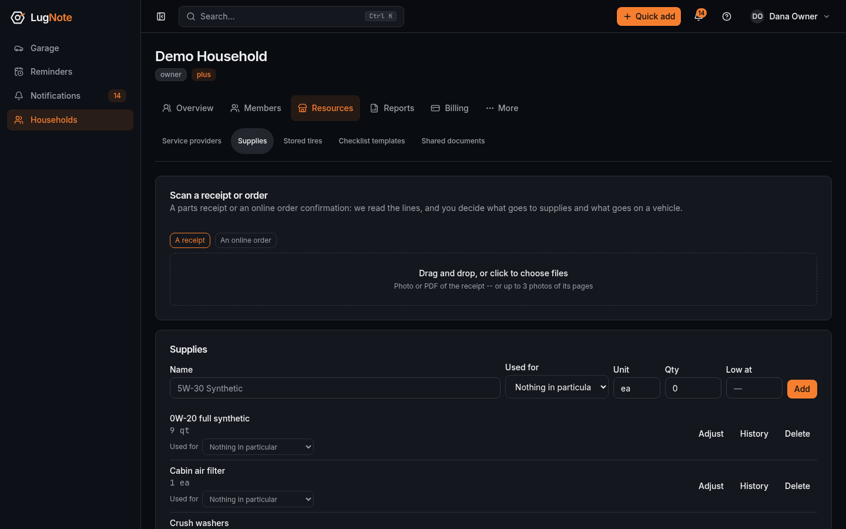This screenshot has height=529, width=846.
Task: Select Households in the sidebar
Action: 70,120
